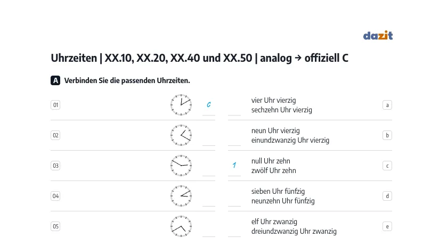Select the clock face in row 01
This screenshot has width=423, height=238.
[181, 105]
